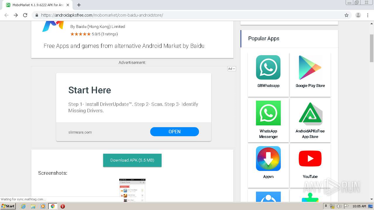The height and width of the screenshot is (210, 374).
Task: Click the scrollbar up arrow
Action: click(x=372, y=23)
